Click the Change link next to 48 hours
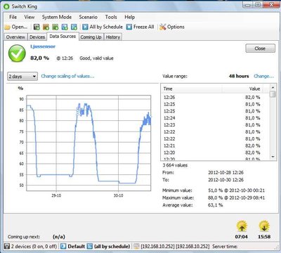281x253 pixels. pos(263,76)
